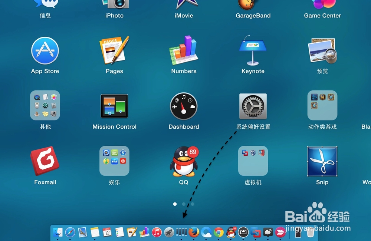Launch Mission Control
Screen dimensions: 371x241
(114, 106)
